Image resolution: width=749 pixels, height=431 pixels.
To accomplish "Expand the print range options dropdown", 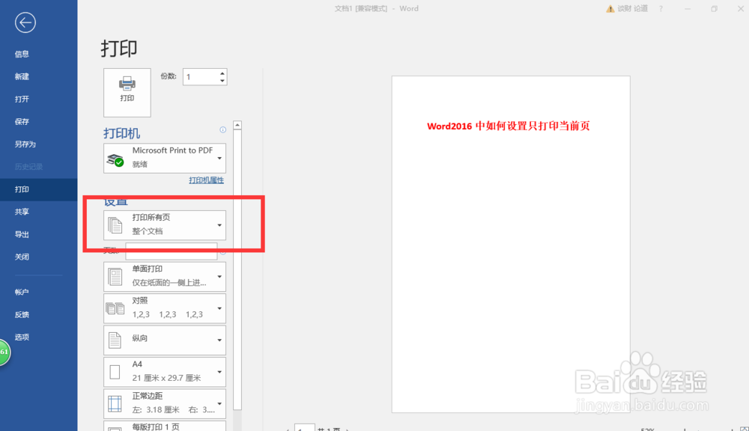I will tap(219, 224).
